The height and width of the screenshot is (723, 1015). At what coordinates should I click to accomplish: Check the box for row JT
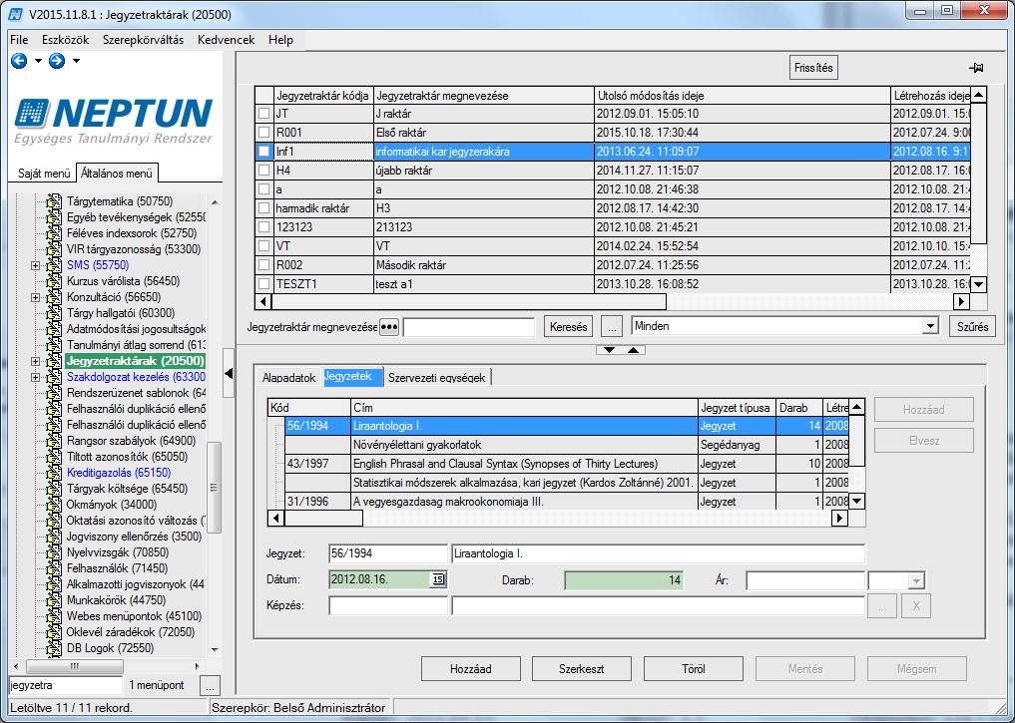tap(264, 114)
